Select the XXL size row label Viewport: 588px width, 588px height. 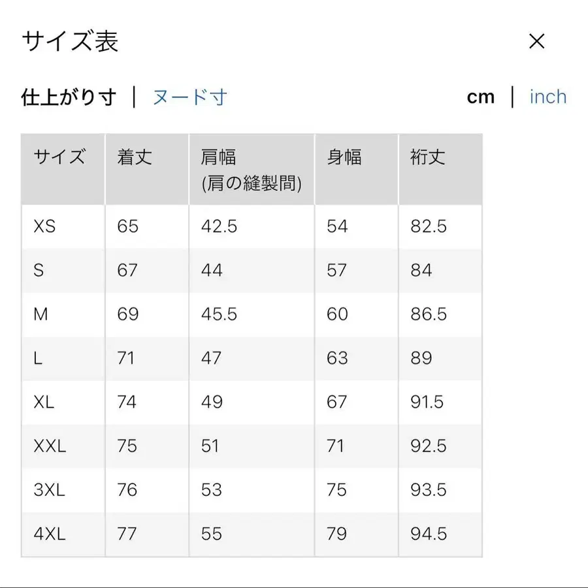[48, 446]
